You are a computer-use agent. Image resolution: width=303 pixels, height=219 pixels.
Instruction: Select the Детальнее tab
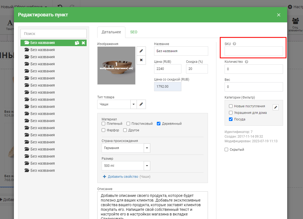(111, 32)
